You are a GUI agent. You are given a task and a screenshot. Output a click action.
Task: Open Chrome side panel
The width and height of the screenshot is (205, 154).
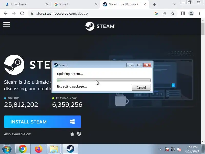[183, 13]
